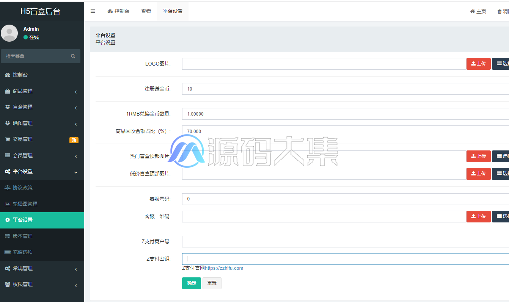509x302 pixels.
Task: Select the highlighted 平台设置 submenu item
Action: [x=42, y=220]
